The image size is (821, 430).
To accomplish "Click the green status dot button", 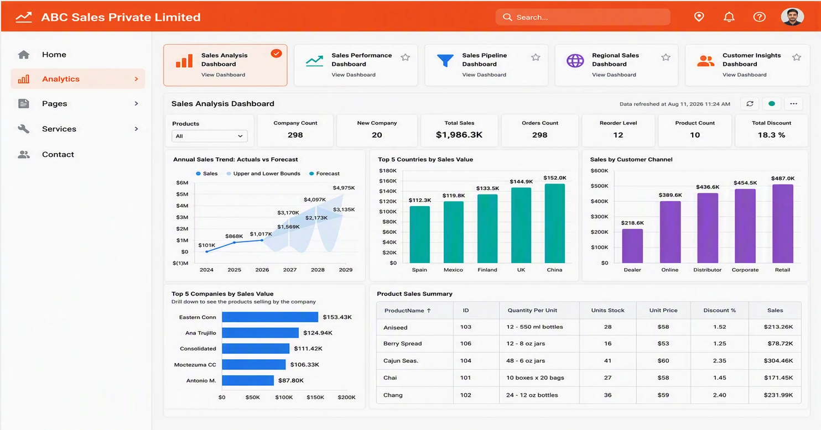I will point(772,103).
